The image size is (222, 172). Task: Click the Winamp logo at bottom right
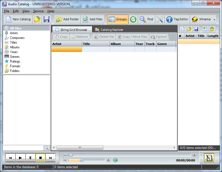209,158
